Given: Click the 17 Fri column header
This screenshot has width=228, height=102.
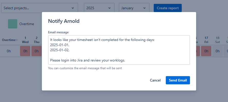Looking at the screenshot, I should tap(206, 40).
